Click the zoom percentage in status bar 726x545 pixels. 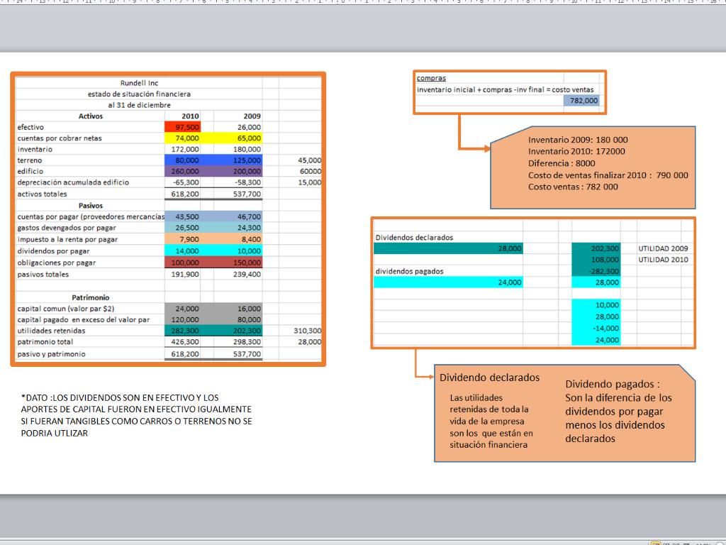coord(703,543)
